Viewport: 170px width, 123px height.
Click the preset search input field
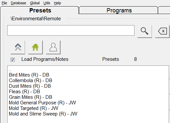(x=71, y=30)
